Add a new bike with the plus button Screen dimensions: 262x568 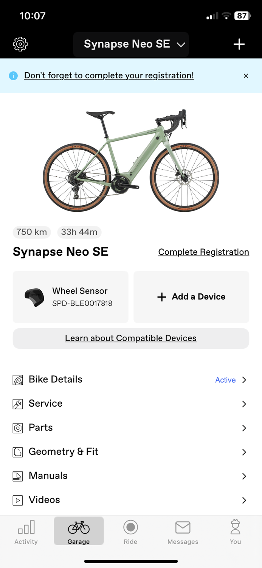point(239,44)
